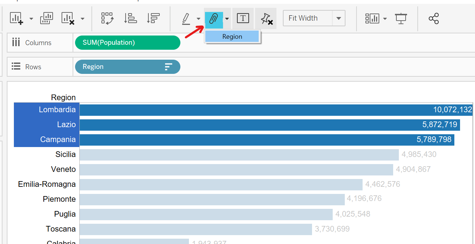The width and height of the screenshot is (475, 244).
Task: Select the Lombardia bar in the chart
Action: click(249, 110)
